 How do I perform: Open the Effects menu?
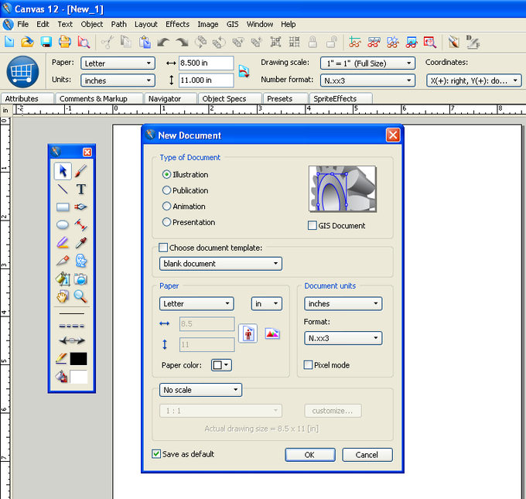pos(177,24)
